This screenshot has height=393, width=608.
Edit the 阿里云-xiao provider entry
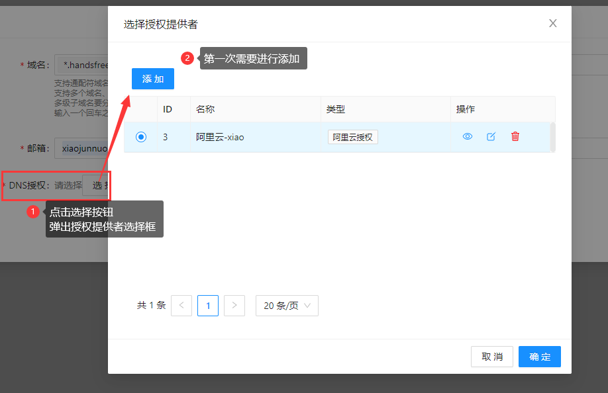(491, 136)
